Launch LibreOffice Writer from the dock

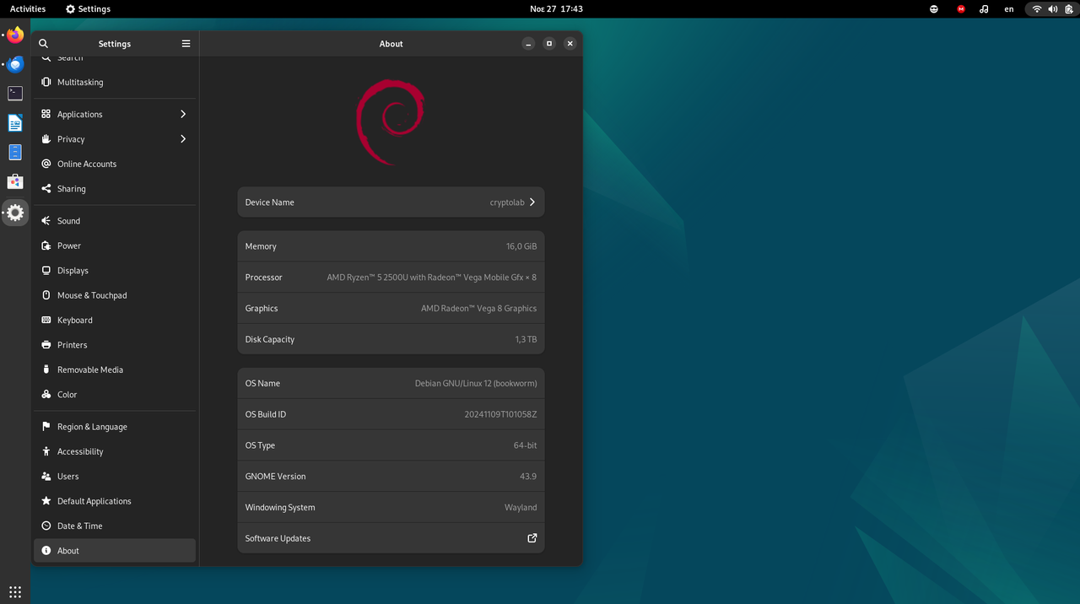click(x=15, y=123)
